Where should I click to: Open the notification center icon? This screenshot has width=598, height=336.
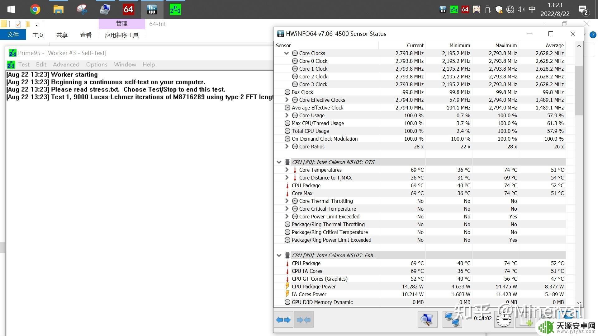click(x=583, y=10)
